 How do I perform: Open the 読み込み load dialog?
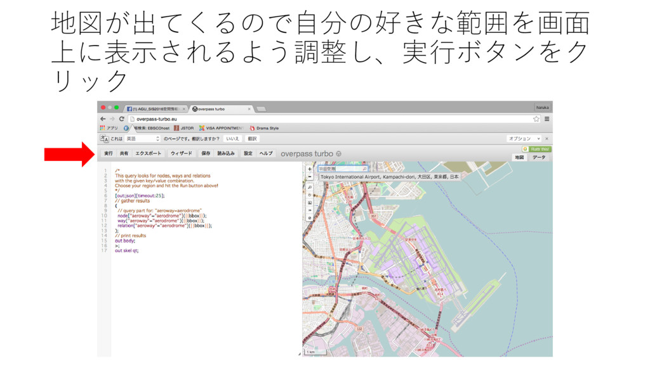point(226,153)
